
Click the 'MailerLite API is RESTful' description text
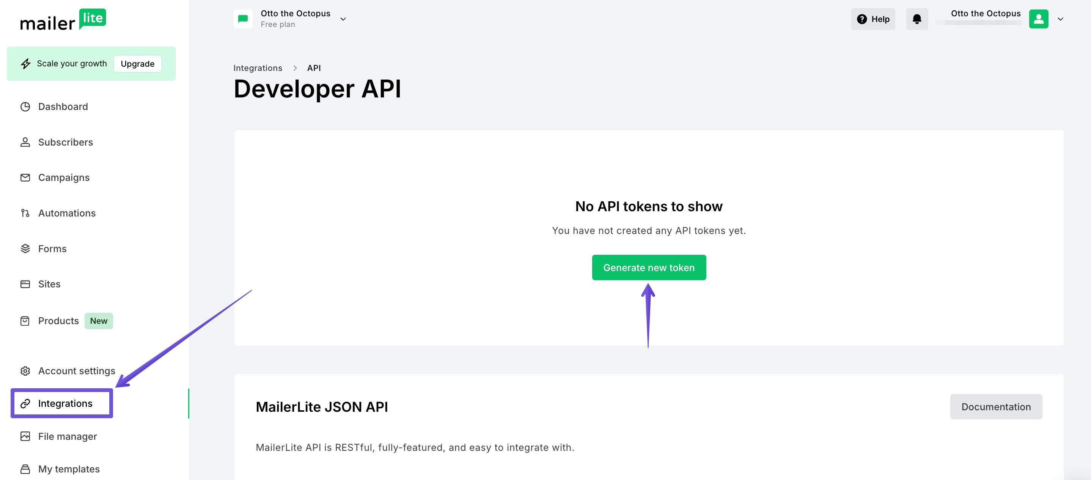[415, 447]
